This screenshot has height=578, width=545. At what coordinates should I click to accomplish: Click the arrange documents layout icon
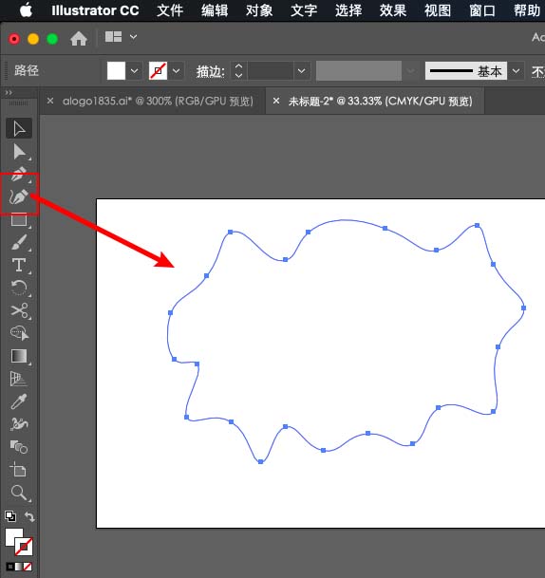(113, 37)
